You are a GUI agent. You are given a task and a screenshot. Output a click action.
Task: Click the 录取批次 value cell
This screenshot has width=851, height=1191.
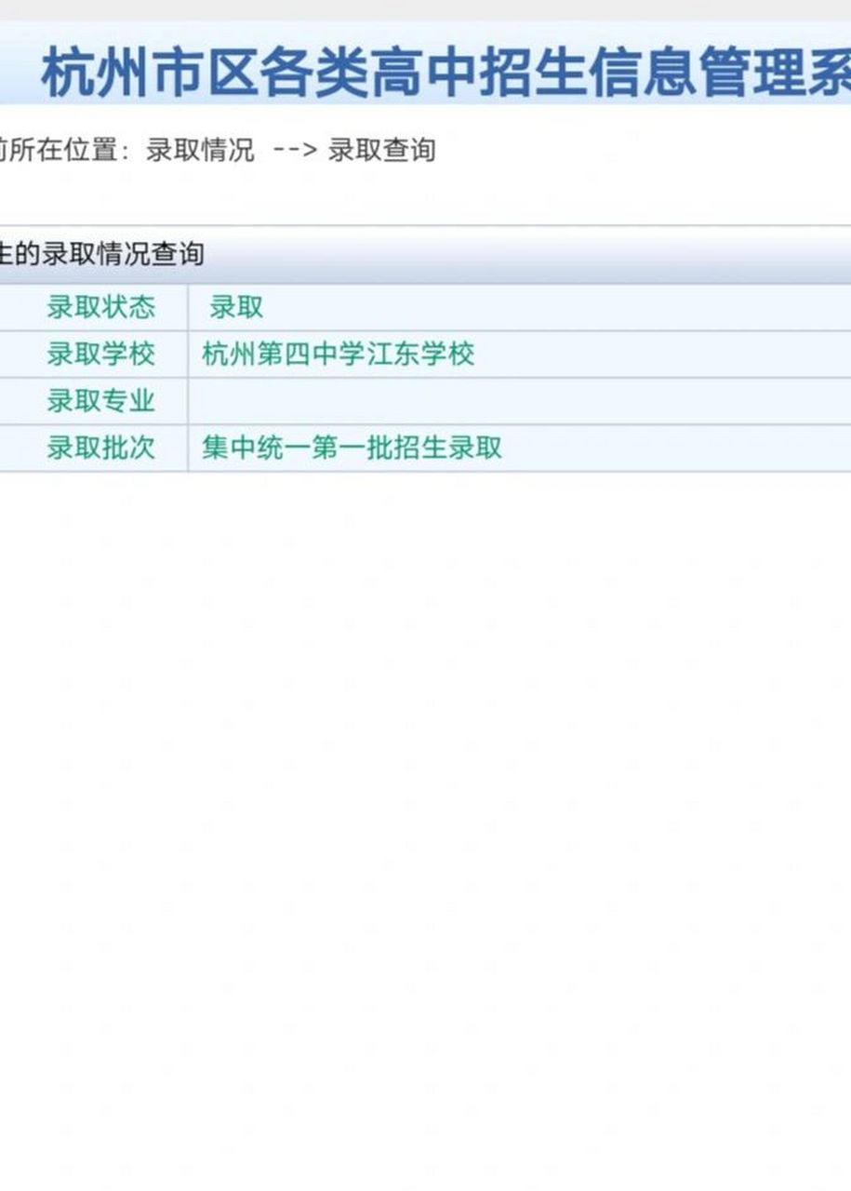pos(605,447)
